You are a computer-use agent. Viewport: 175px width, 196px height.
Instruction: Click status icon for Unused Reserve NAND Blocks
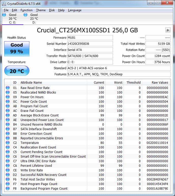tap(8, 124)
